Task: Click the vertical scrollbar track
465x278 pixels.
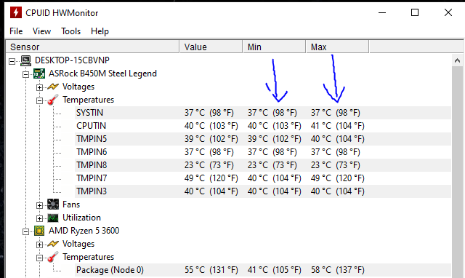Action: point(457,172)
